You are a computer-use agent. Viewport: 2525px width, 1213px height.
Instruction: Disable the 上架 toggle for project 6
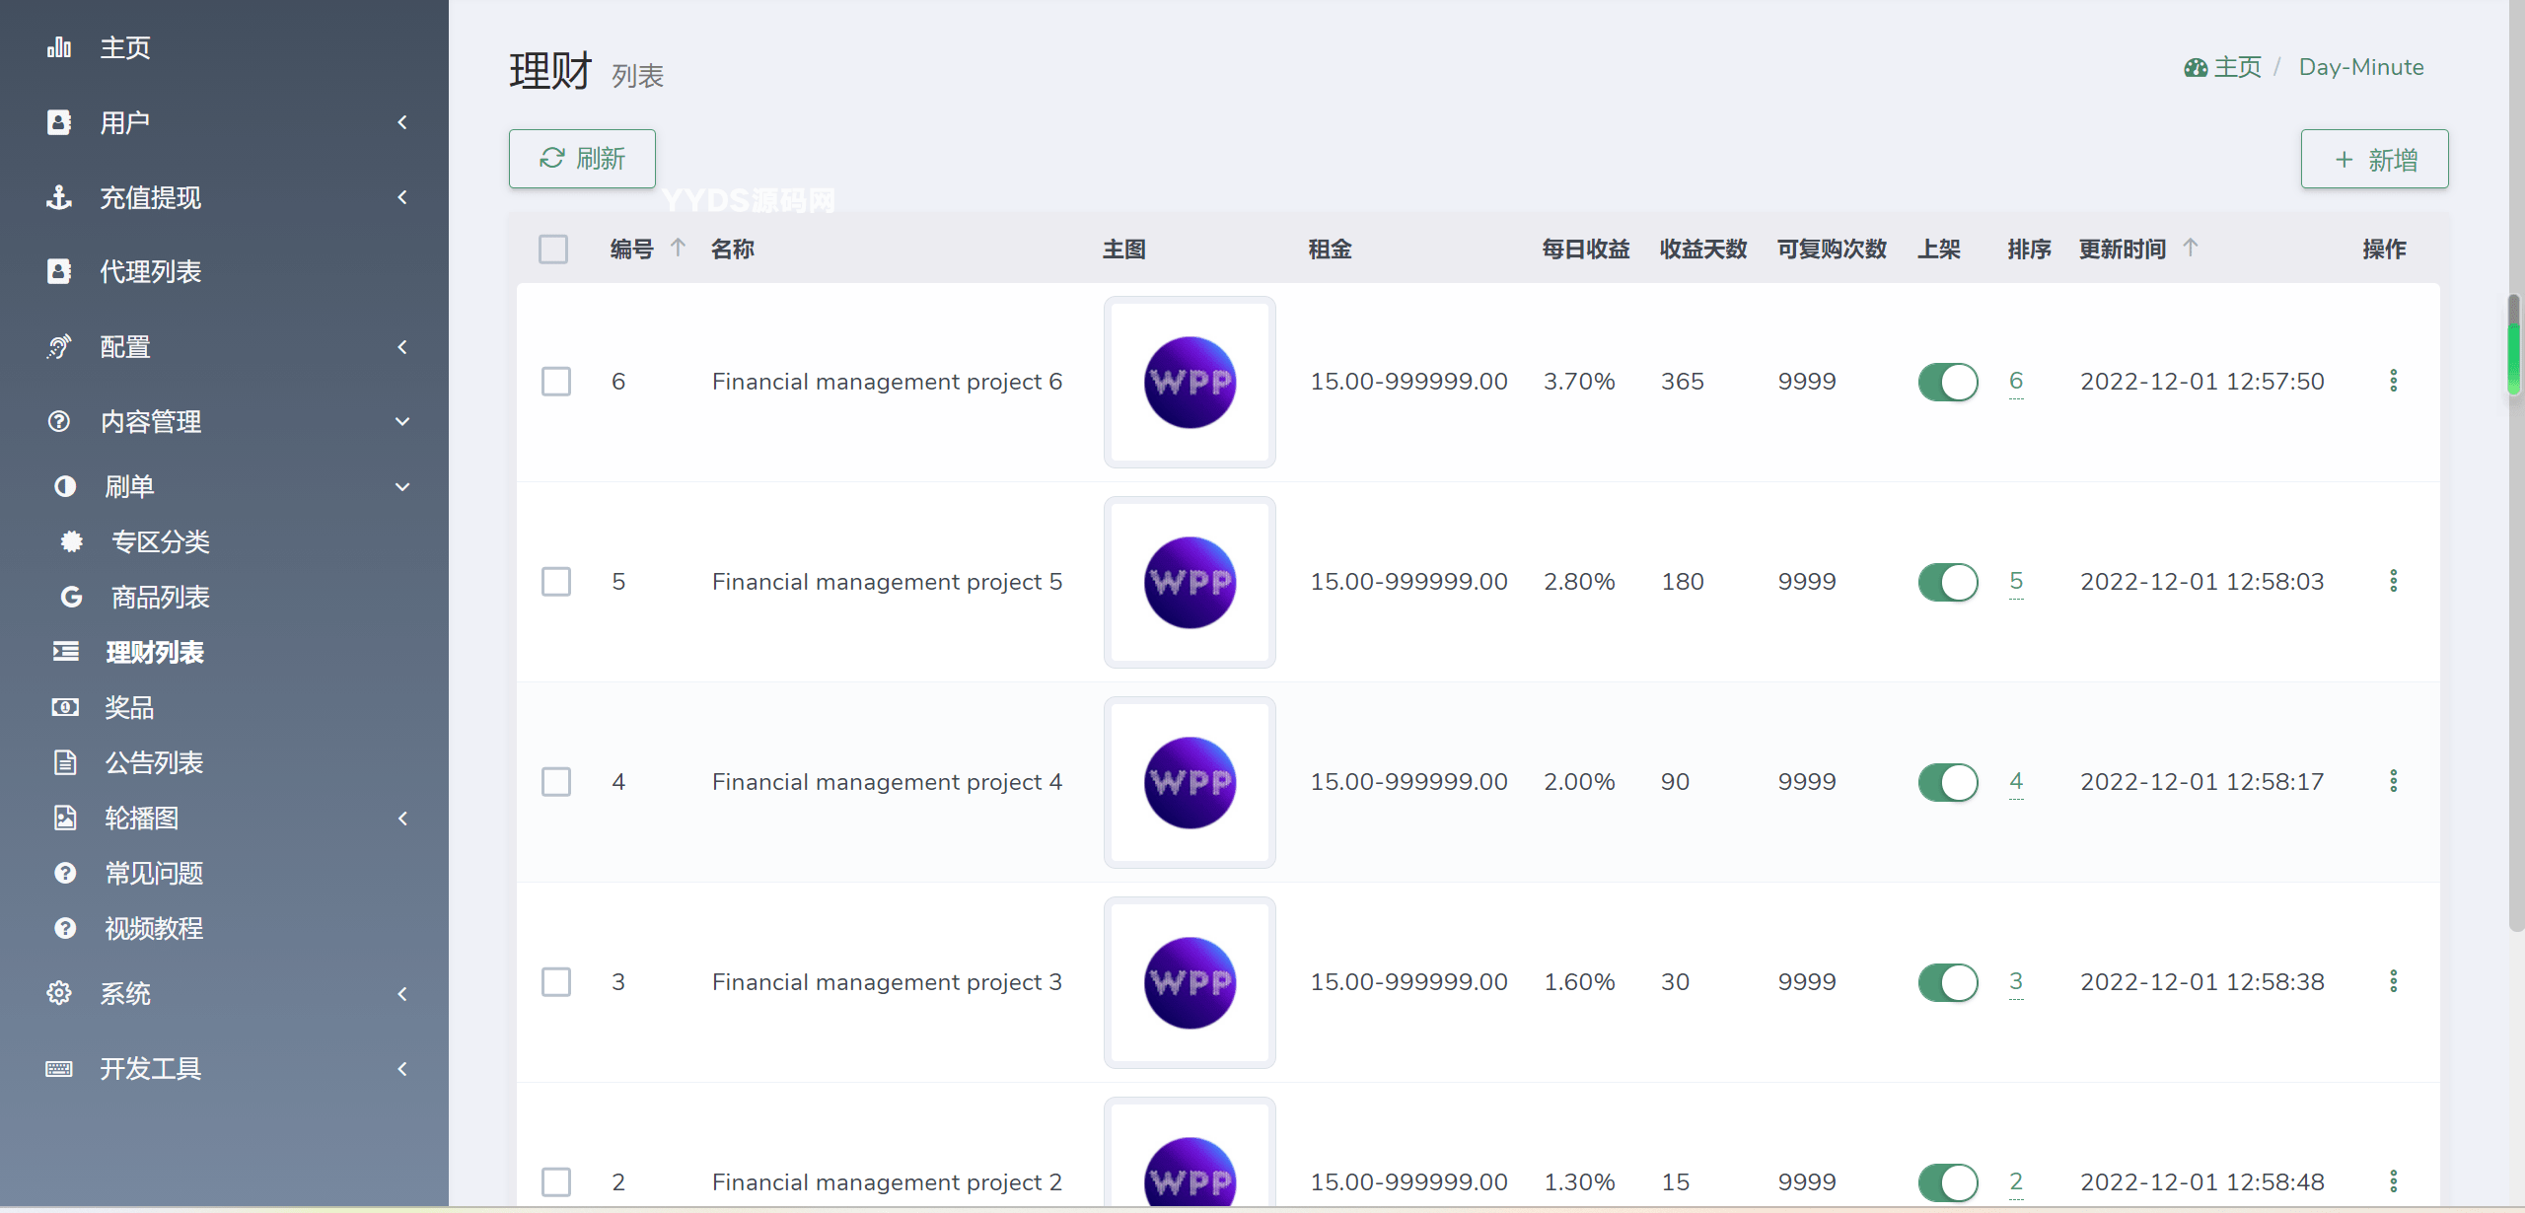(x=1947, y=382)
